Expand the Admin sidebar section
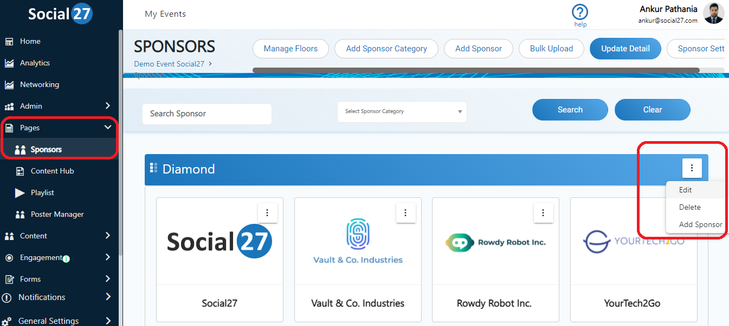The width and height of the screenshot is (729, 326). pyautogui.click(x=107, y=106)
